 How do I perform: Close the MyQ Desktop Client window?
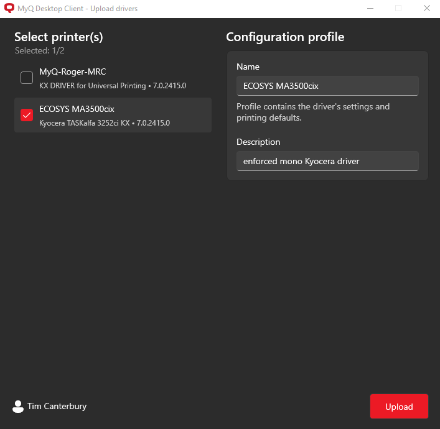click(426, 9)
